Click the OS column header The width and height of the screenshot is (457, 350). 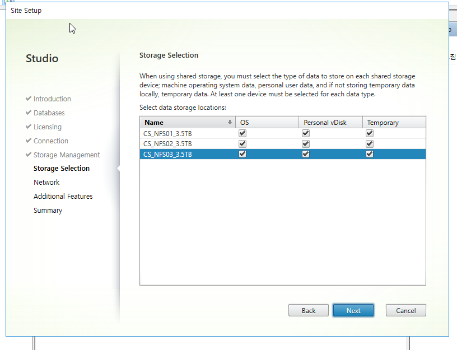pos(267,123)
